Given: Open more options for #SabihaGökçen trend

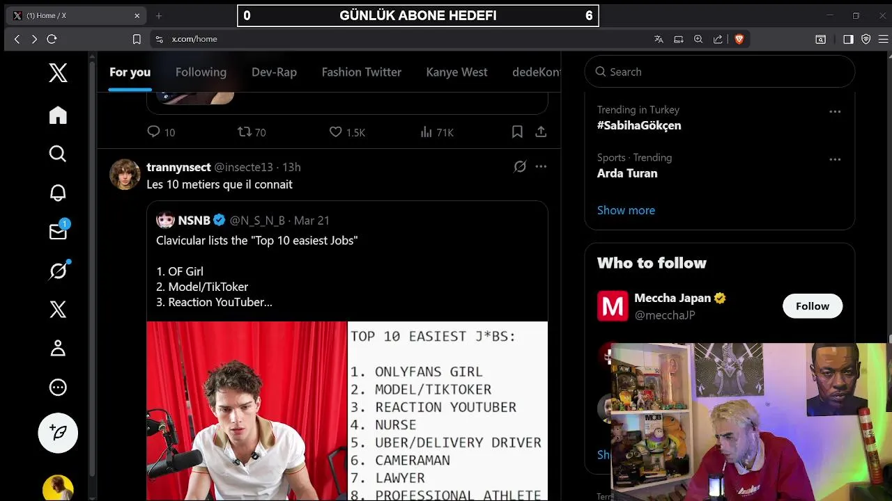Looking at the screenshot, I should 835,111.
